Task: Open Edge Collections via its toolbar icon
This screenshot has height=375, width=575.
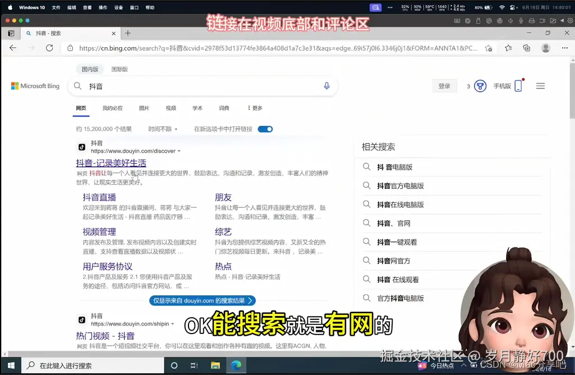Action: coord(526,48)
